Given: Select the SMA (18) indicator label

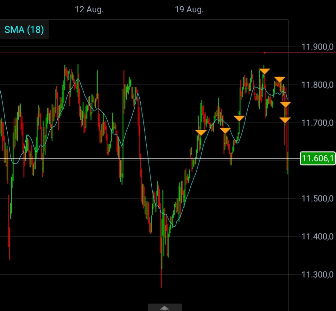Looking at the screenshot, I should [24, 29].
